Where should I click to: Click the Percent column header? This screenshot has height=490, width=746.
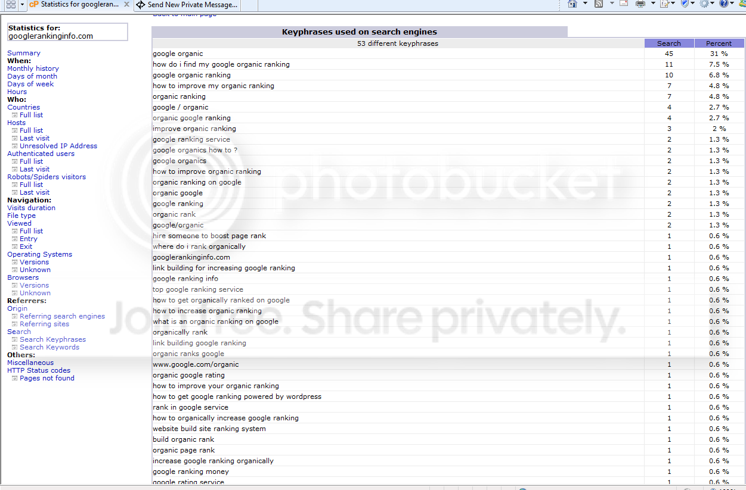tap(719, 43)
